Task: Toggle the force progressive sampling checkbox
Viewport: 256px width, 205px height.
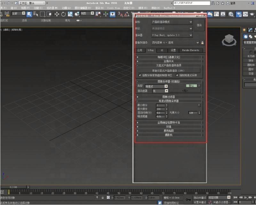Action: coord(177,75)
